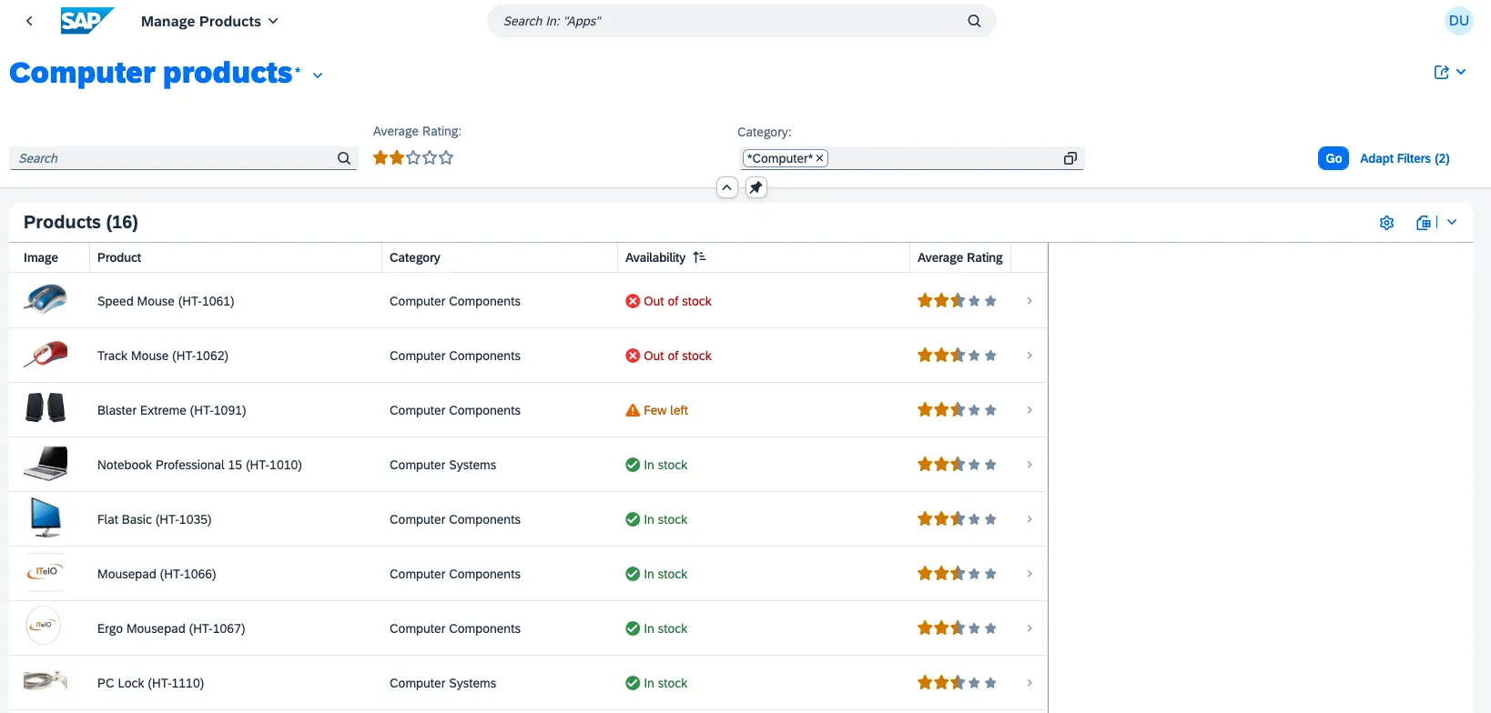The width and height of the screenshot is (1491, 713).
Task: Click the magnifier icon in Apps search
Action: pos(974,21)
